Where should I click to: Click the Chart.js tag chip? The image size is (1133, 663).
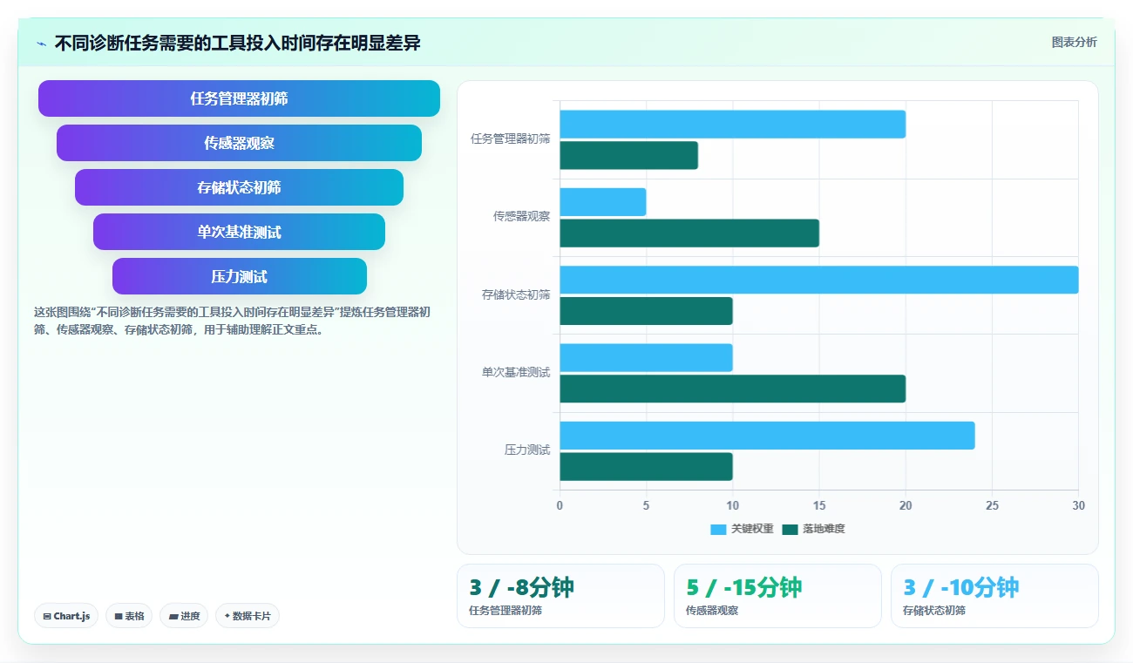pos(66,616)
